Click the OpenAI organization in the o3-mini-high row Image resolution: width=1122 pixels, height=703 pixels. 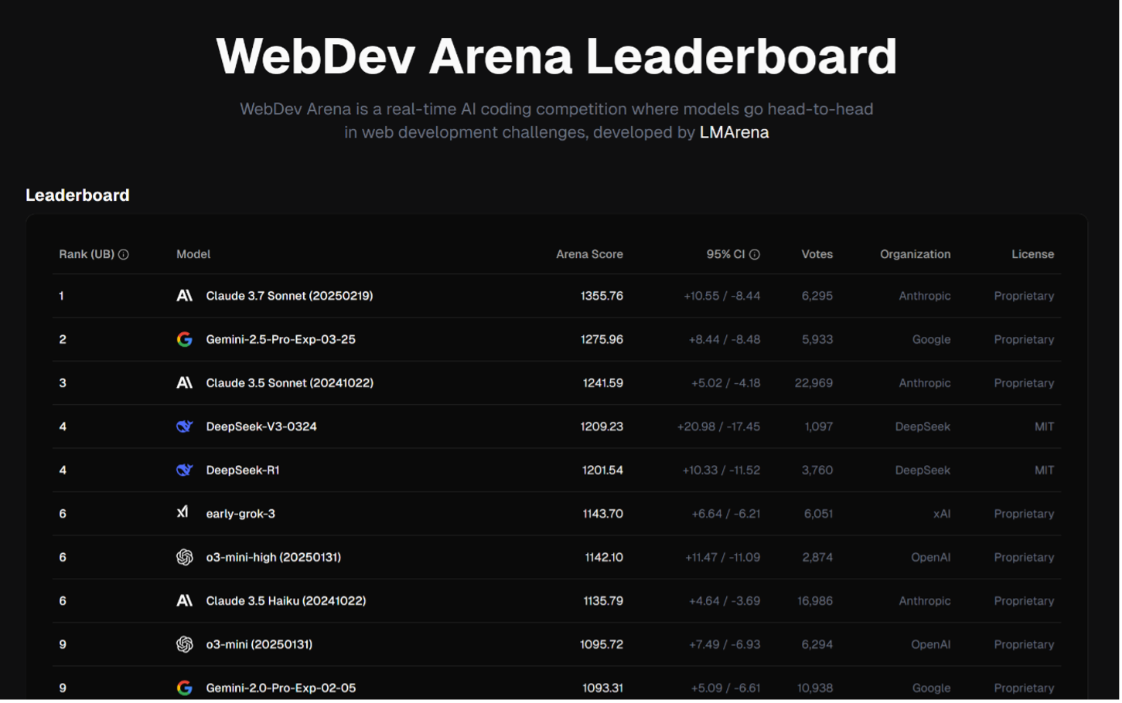(x=933, y=558)
